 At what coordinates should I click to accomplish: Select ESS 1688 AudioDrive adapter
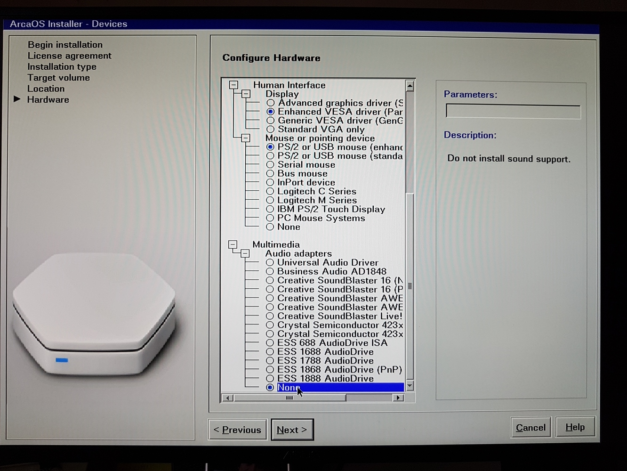270,352
